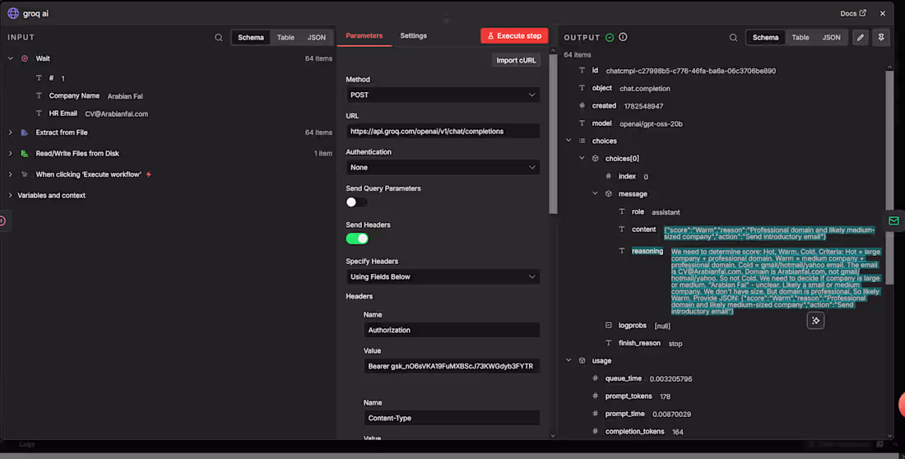The image size is (905, 459).
Task: Expand Read/Write Files from Disk node
Action: tap(11, 154)
